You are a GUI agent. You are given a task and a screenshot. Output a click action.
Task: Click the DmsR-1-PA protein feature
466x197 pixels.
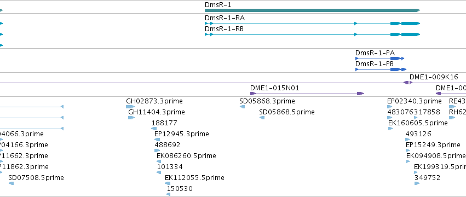[380, 59]
